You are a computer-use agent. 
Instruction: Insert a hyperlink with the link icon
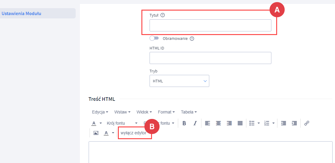(307, 123)
